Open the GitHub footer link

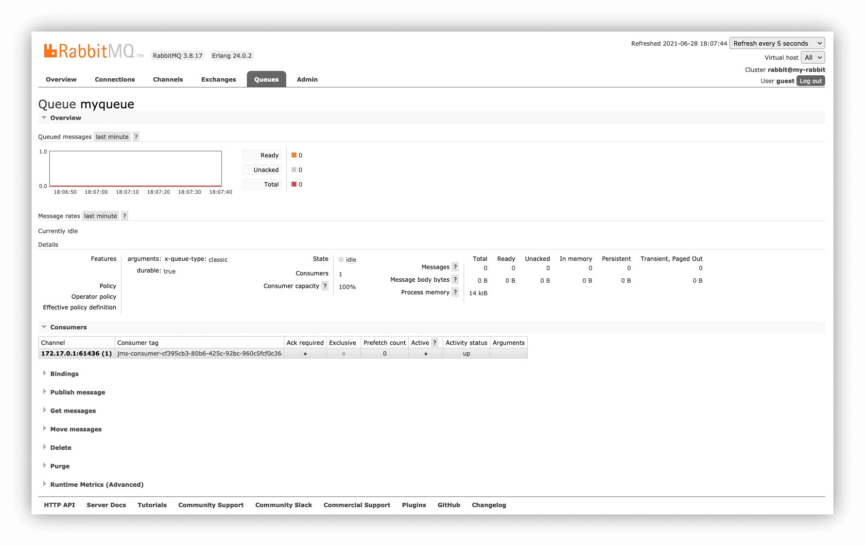click(449, 505)
